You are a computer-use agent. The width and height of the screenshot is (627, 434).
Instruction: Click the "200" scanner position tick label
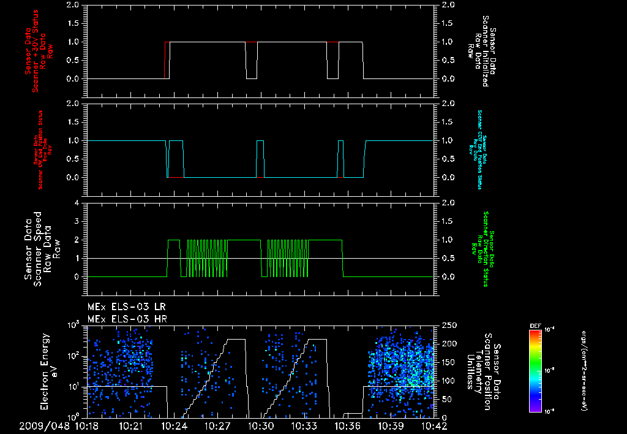(x=449, y=343)
